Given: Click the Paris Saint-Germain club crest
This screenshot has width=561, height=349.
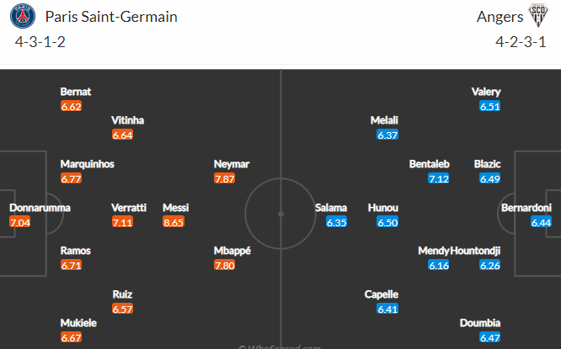Looking at the screenshot, I should point(23,16).
